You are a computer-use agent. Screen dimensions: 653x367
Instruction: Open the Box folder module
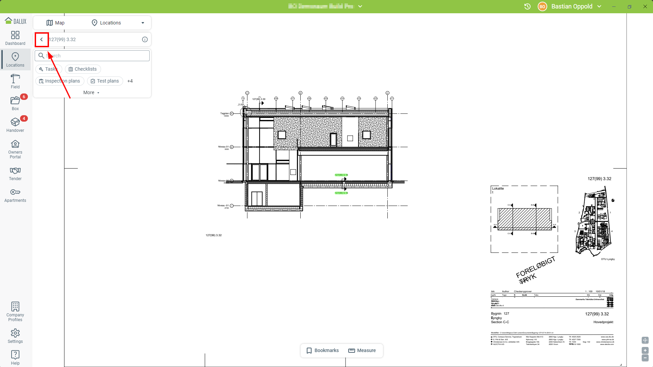pos(15,103)
